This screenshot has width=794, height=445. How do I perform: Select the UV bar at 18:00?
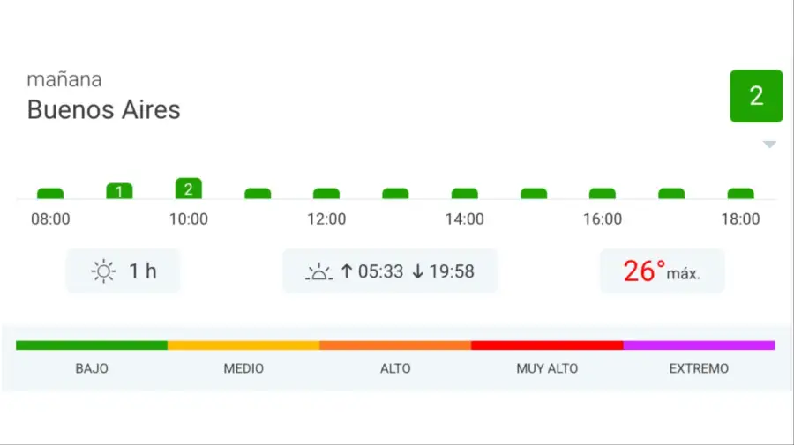click(740, 194)
